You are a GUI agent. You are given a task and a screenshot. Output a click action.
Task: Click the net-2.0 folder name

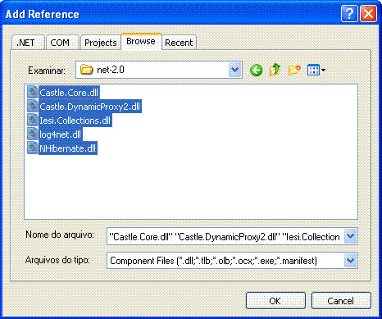[111, 70]
